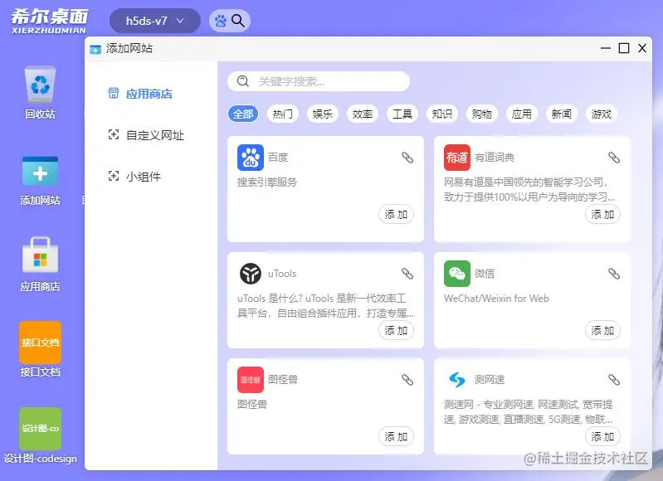Open the 应用商店 desktop shopping bag icon
The width and height of the screenshot is (663, 481).
40,255
